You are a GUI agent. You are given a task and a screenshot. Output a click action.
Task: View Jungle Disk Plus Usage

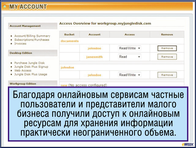coord(31,74)
